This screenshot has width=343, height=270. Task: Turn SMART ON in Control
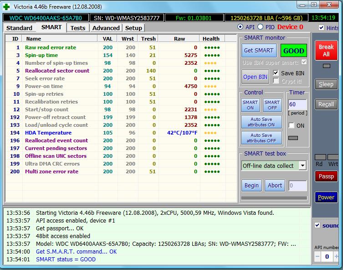[x=250, y=105]
